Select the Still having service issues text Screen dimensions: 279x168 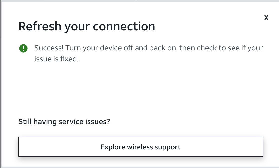pos(64,122)
